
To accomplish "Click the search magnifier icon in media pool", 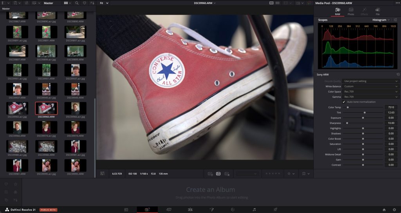I will click(x=77, y=3).
